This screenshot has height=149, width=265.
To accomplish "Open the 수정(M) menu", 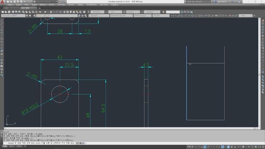I will (80, 5).
